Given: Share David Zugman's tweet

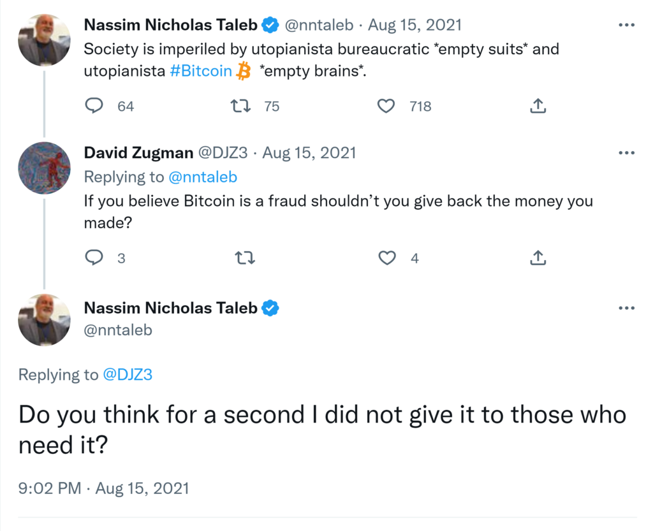Looking at the screenshot, I should tap(538, 258).
